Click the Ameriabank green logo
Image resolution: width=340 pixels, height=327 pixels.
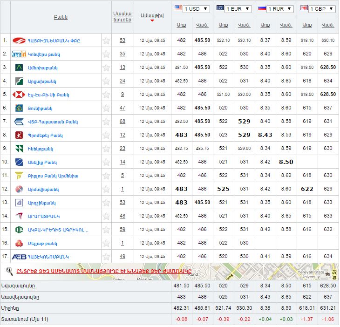click(x=19, y=68)
